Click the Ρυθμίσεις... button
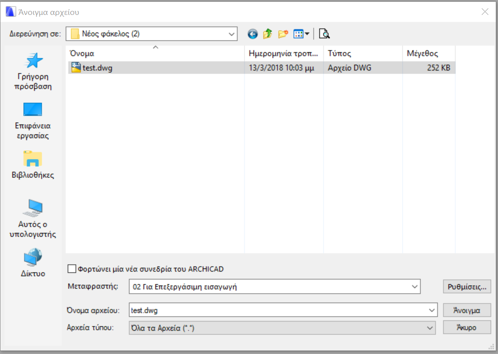This screenshot has width=498, height=354. click(x=466, y=287)
